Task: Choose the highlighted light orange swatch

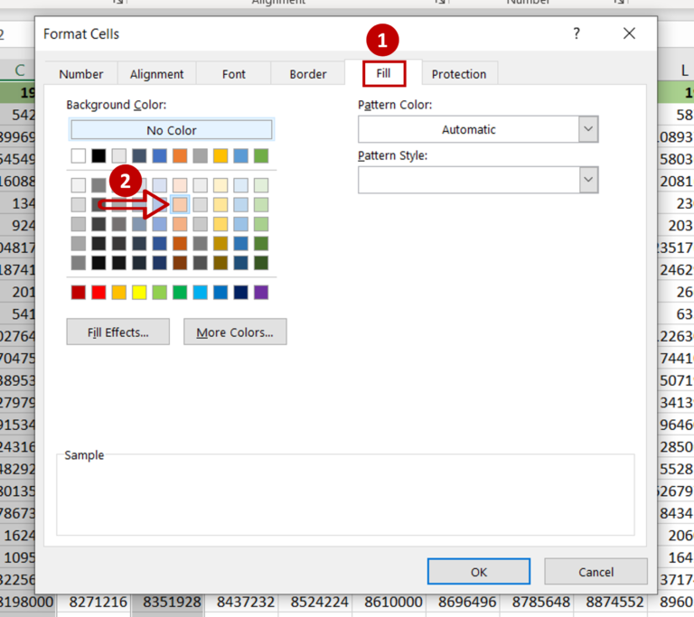Action: point(180,204)
